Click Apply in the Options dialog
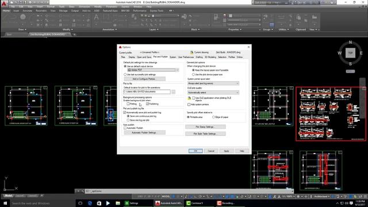 pyautogui.click(x=226, y=151)
